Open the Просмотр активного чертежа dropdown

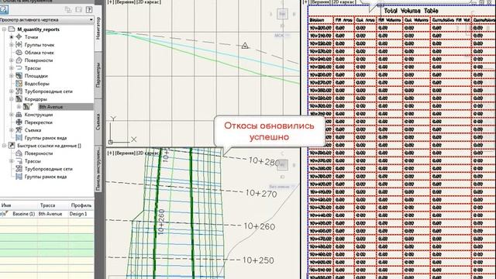click(46, 19)
